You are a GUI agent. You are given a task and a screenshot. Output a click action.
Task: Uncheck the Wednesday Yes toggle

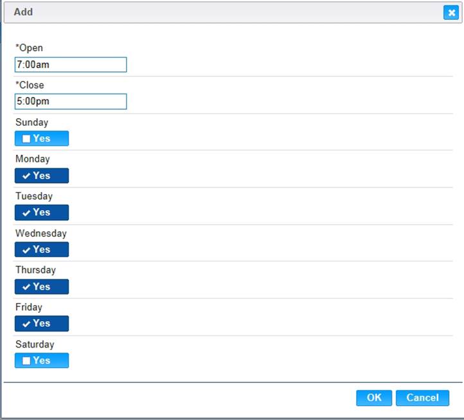(x=42, y=250)
